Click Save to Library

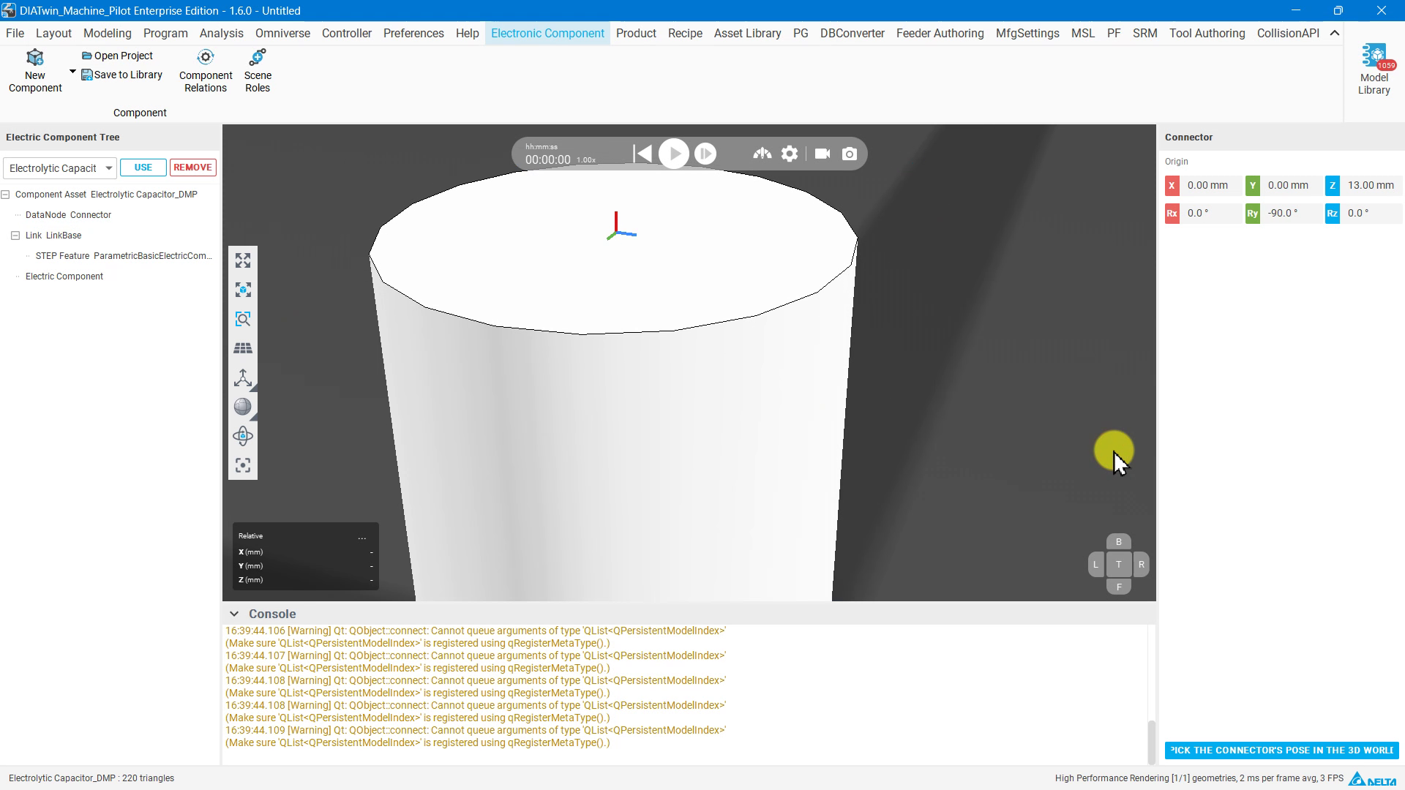122,75
